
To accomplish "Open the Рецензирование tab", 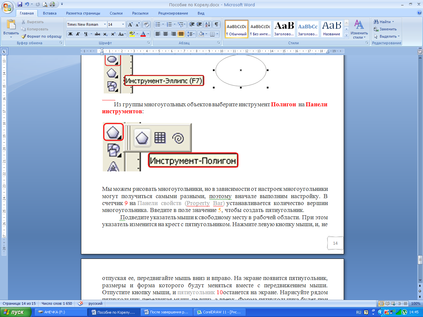I will pyautogui.click(x=173, y=13).
